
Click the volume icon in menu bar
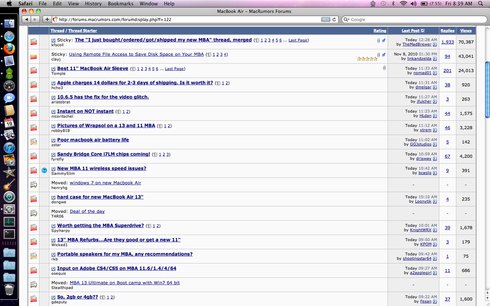click(x=413, y=4)
